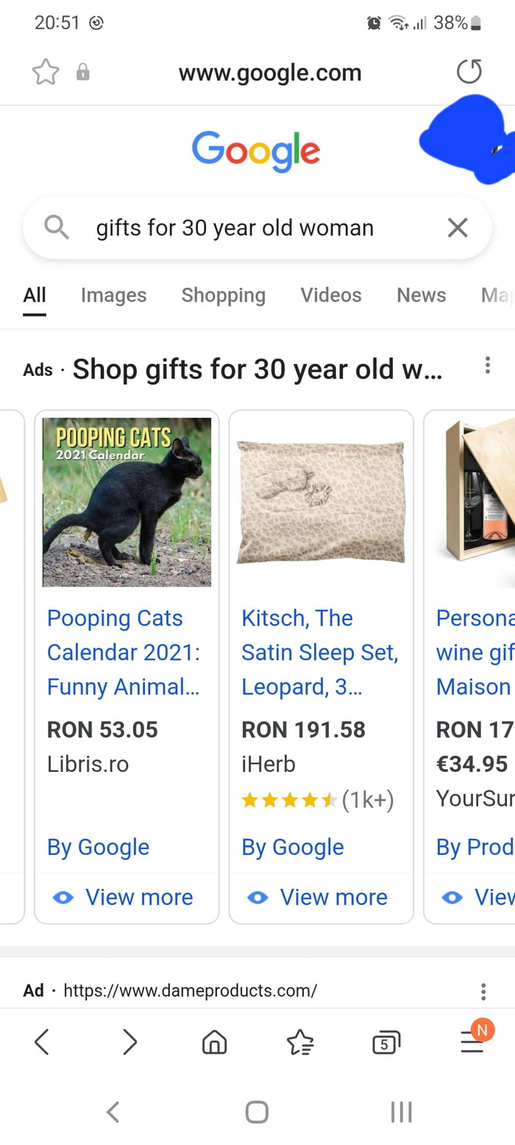Bookmark page with the star icon
Viewport: 515px width, 1145px height.
[x=46, y=72]
